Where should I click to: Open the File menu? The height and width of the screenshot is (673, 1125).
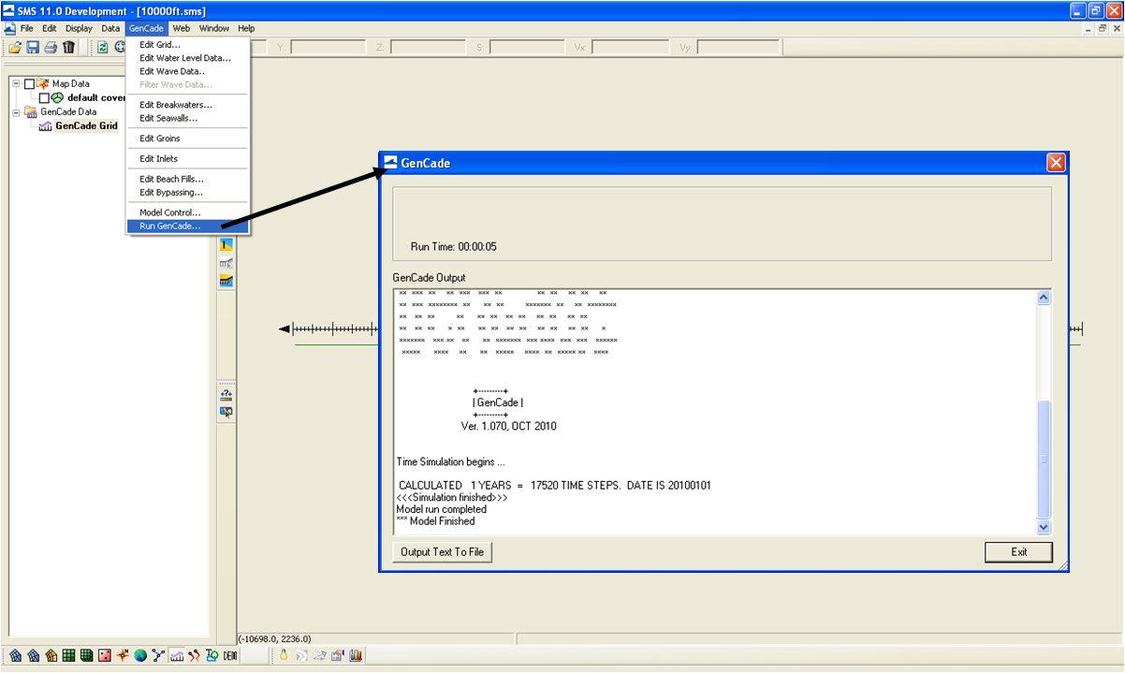tap(27, 28)
